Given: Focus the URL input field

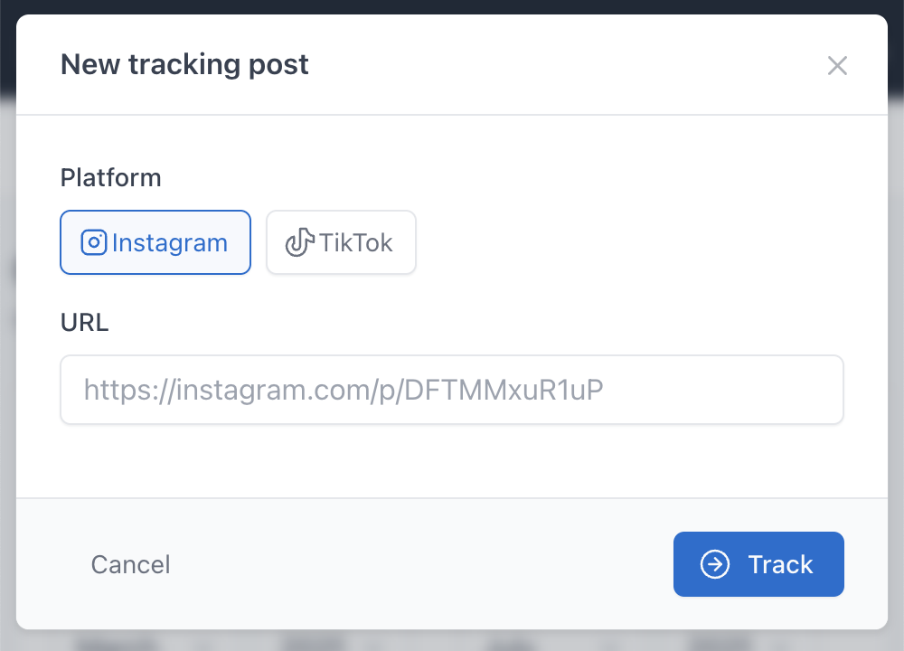Looking at the screenshot, I should [452, 390].
